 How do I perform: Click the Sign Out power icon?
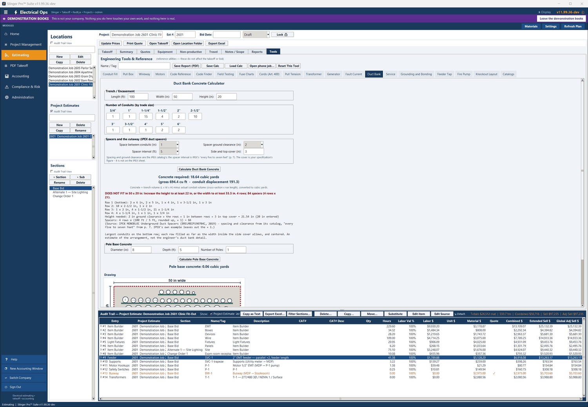click(x=6, y=387)
